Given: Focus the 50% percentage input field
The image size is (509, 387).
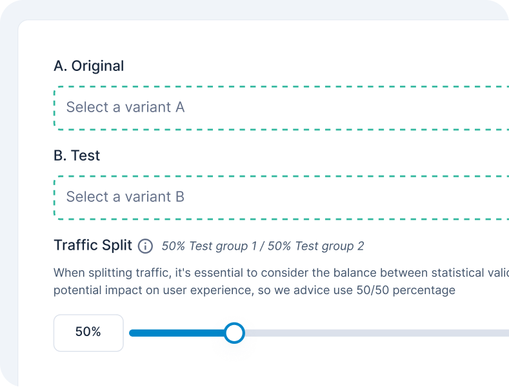Looking at the screenshot, I should pos(88,333).
